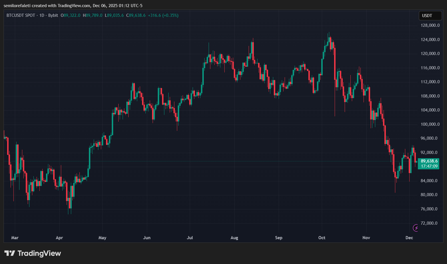Click the Mar label on the time axis
This screenshot has height=264, width=447.
pyautogui.click(x=15, y=237)
